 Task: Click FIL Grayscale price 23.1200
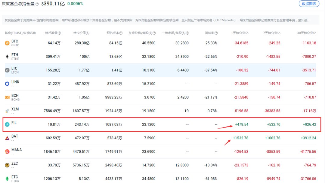[x=149, y=124]
